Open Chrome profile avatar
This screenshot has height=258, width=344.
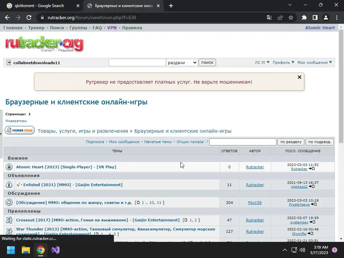point(326,17)
